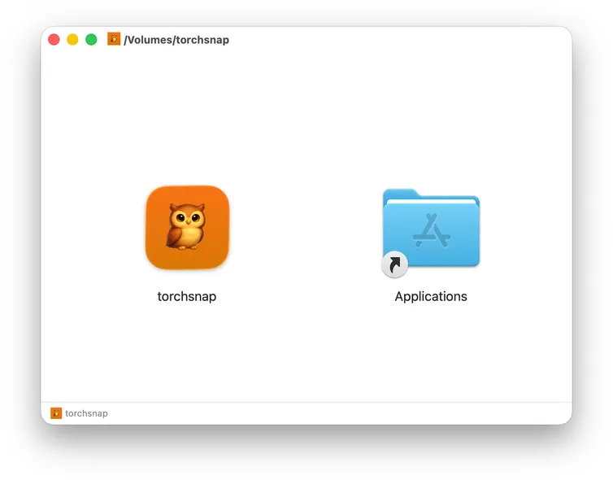Click the owl icon in bottom path bar

click(x=56, y=413)
